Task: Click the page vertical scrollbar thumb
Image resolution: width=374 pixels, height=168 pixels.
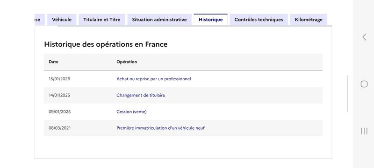Action: (347, 94)
